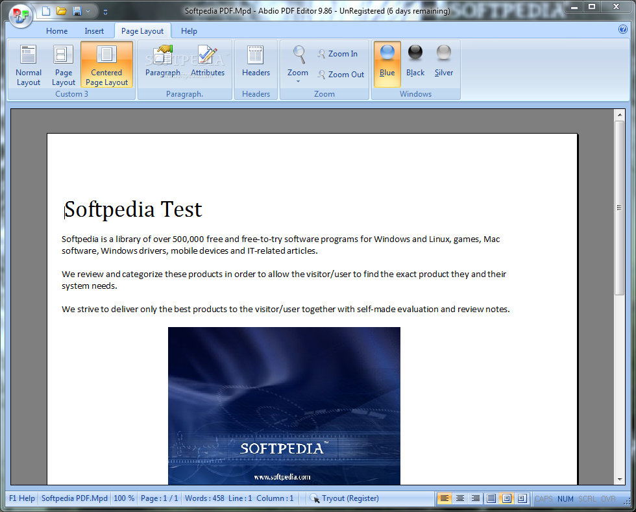This screenshot has height=512, width=636.
Task: Align text left from status bar
Action: click(445, 498)
